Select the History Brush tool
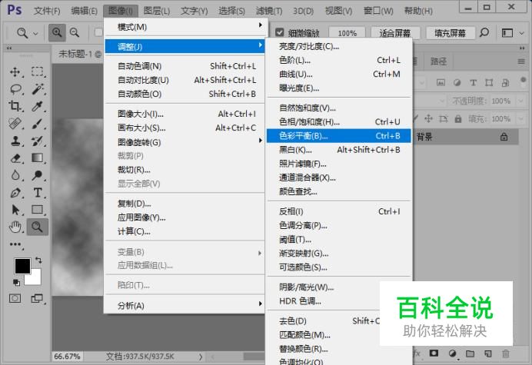 click(38, 141)
